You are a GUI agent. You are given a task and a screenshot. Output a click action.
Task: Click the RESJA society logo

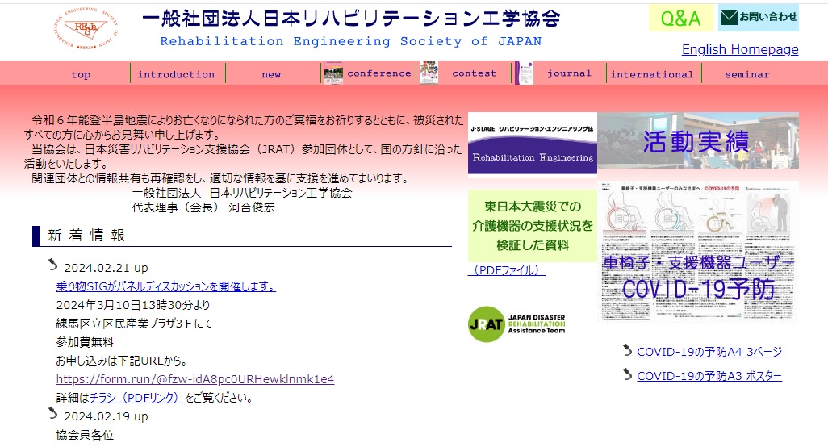86,28
